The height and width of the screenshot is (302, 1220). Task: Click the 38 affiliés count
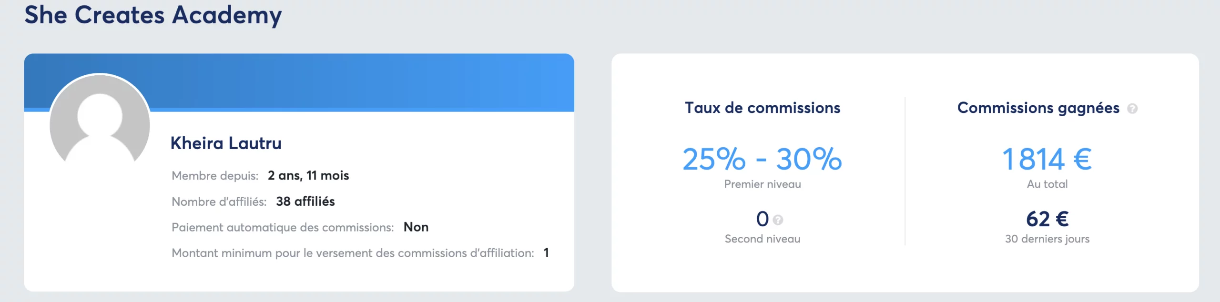[x=305, y=201]
